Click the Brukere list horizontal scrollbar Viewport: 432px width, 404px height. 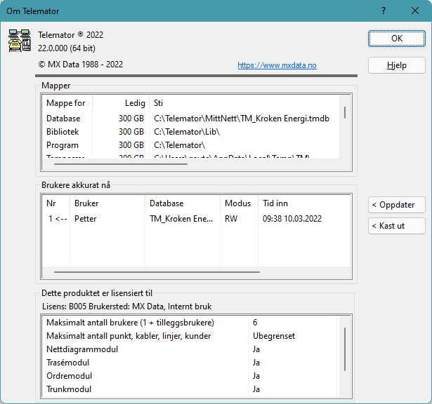click(x=157, y=272)
